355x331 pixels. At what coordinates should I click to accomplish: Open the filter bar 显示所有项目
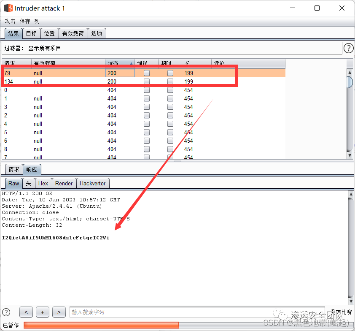click(172, 48)
